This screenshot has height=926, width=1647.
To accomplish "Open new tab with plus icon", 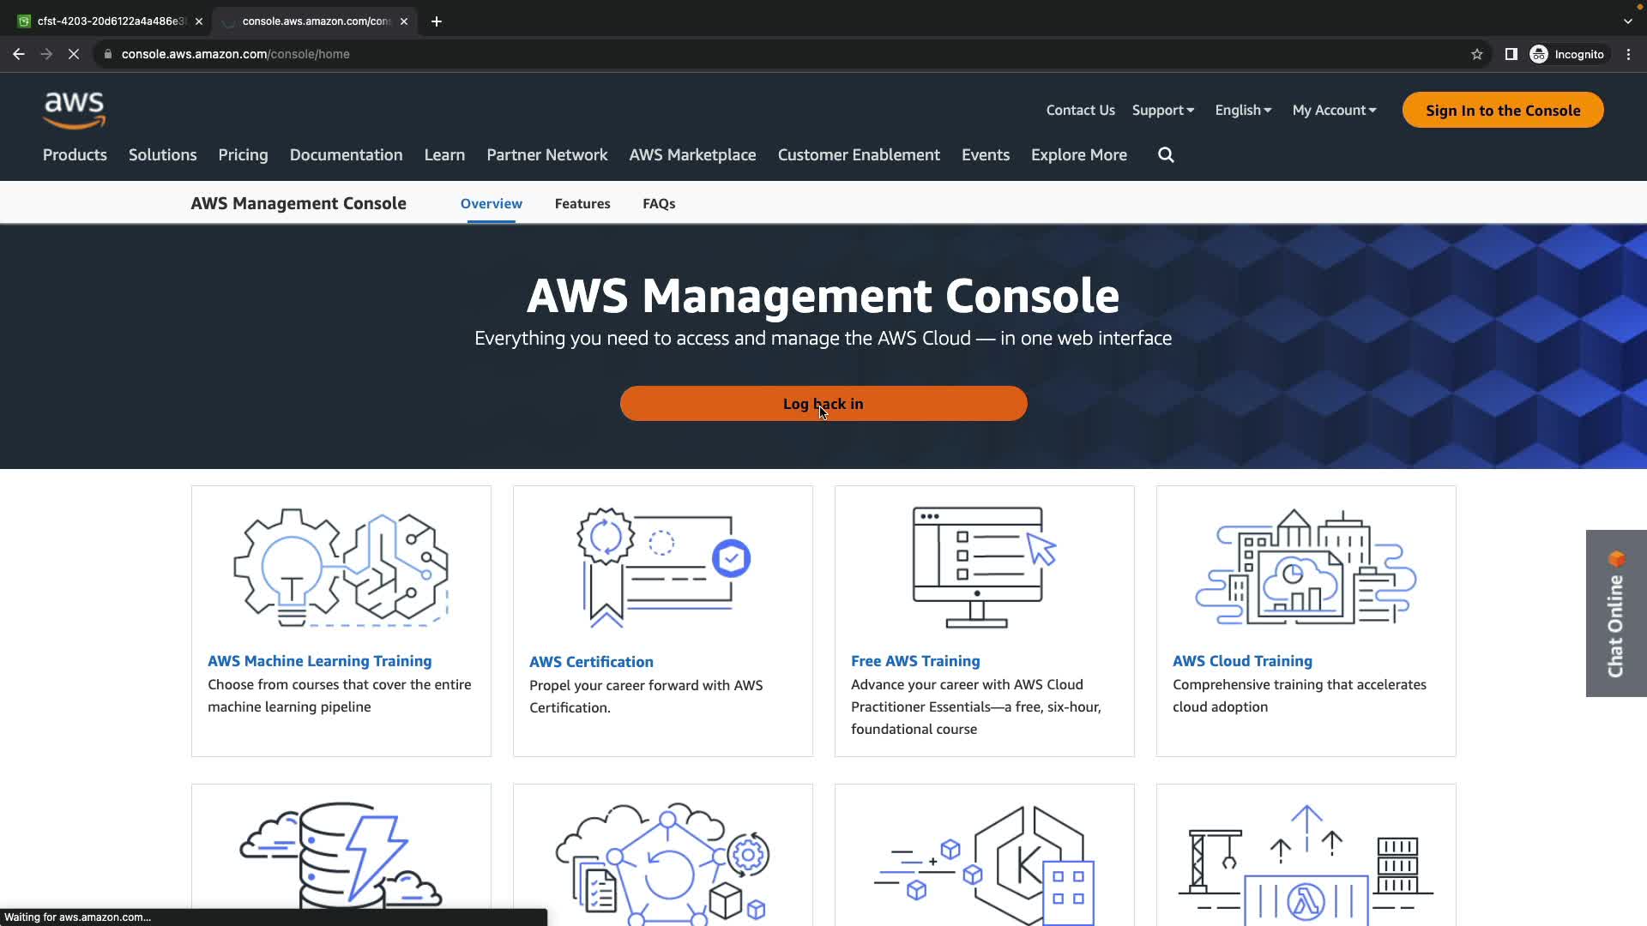I will [437, 21].
